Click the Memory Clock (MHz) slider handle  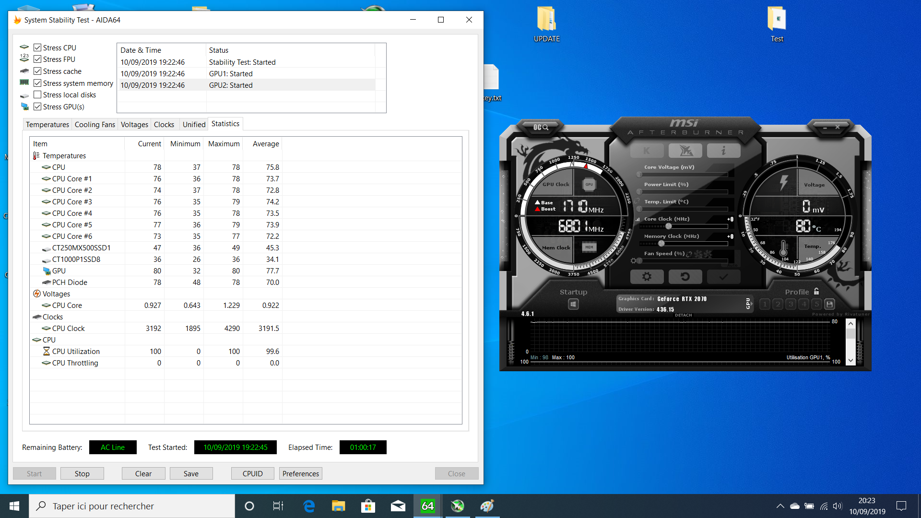(661, 244)
